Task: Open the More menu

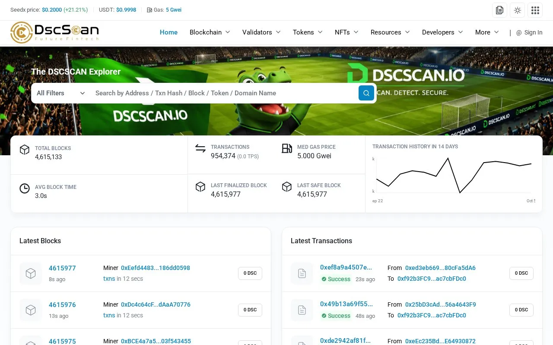Action: point(487,32)
